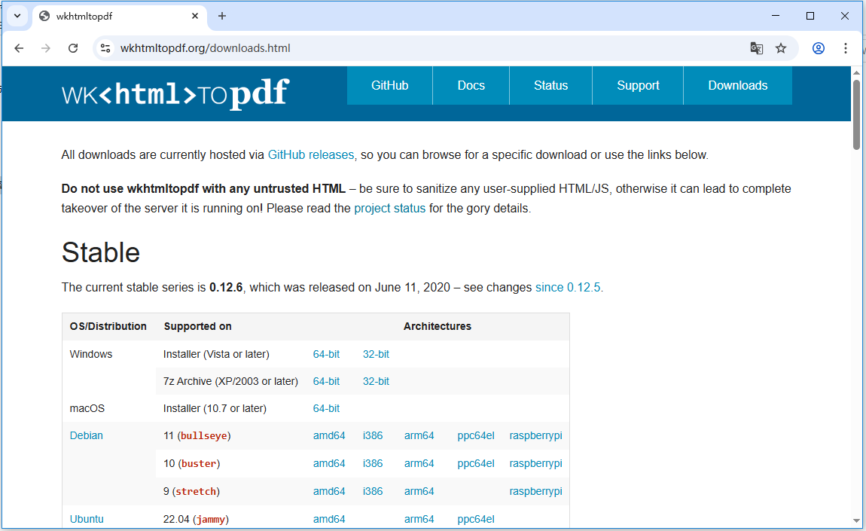Go back to the previous page
The width and height of the screenshot is (866, 531).
point(19,48)
